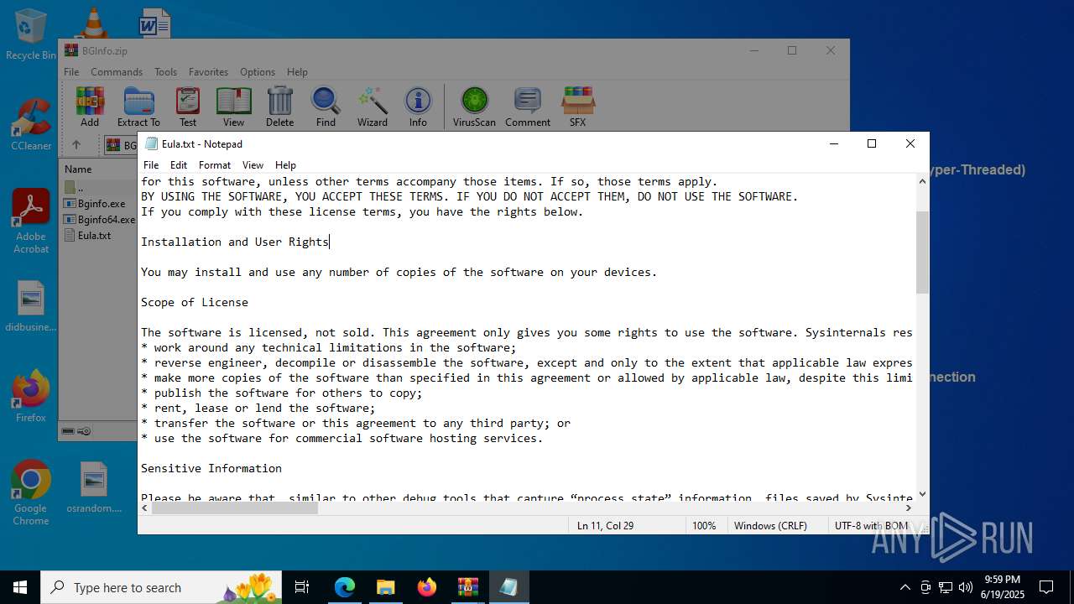
Task: Open the Windows Start menu
Action: coord(20,587)
